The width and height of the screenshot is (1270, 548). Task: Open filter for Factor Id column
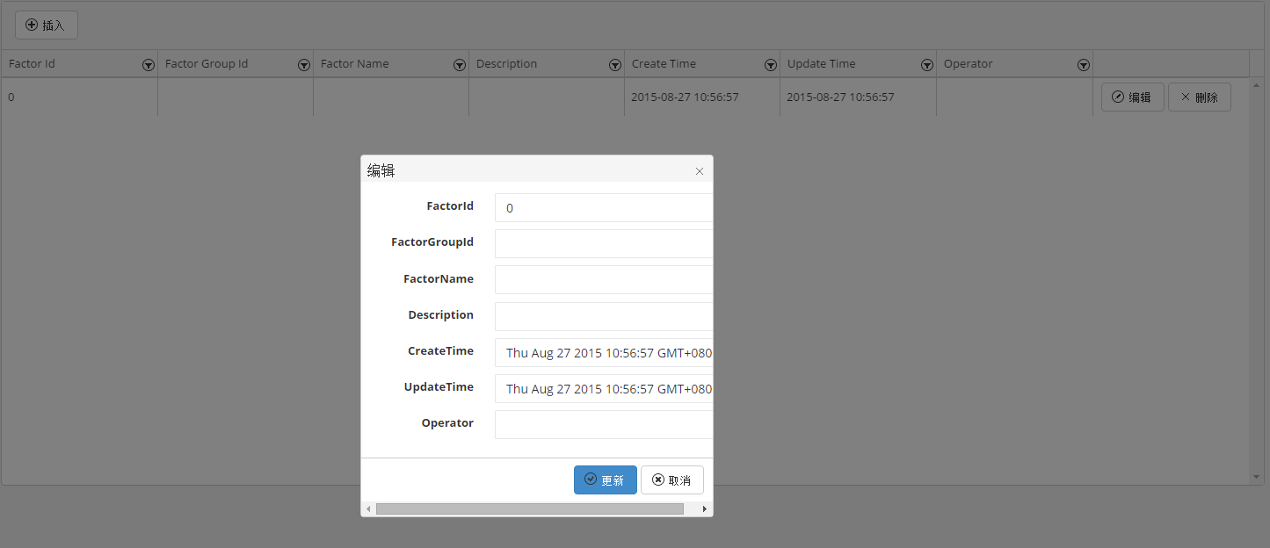149,65
